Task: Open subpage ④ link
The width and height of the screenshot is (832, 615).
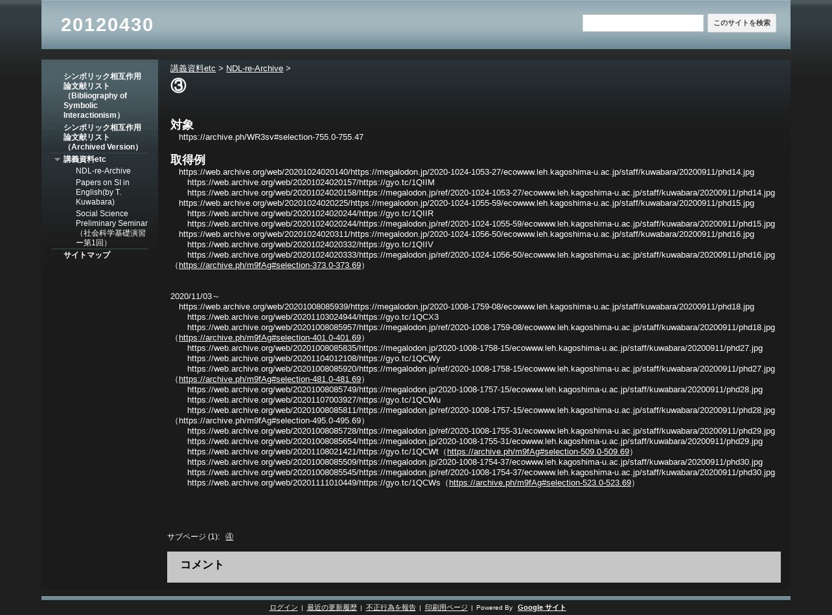Action: (229, 537)
